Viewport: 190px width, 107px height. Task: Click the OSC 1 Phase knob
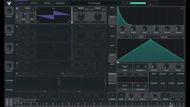[x=98, y=17]
